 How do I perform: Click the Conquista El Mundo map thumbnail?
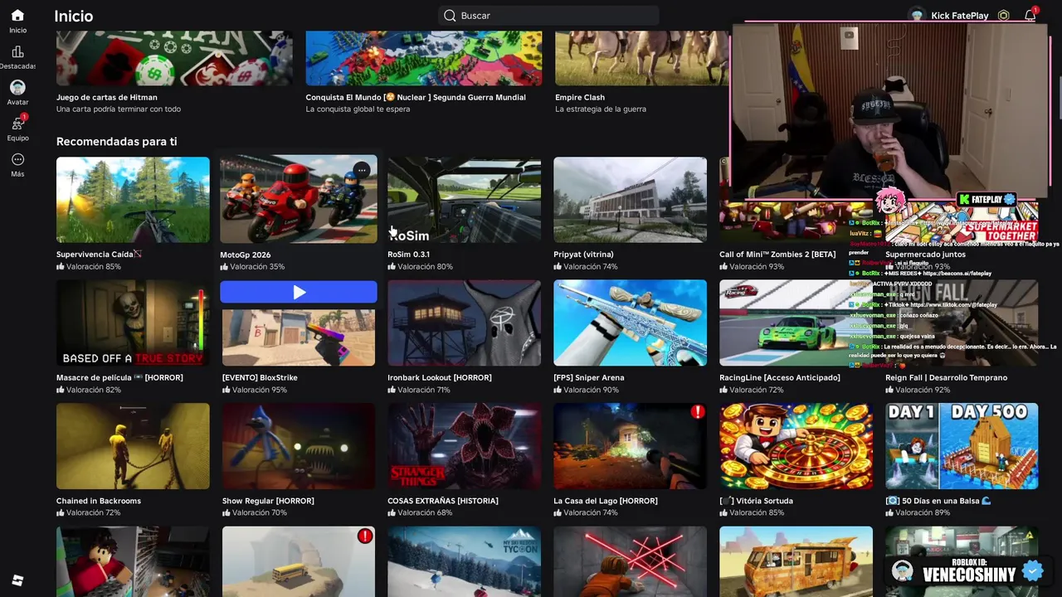(424, 58)
